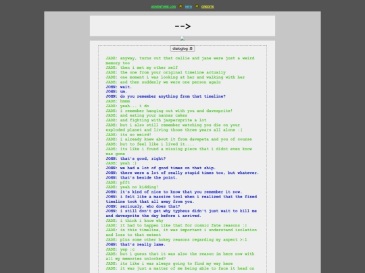Click 'JOHN: seriously, who does that?'

coord(143,206)
